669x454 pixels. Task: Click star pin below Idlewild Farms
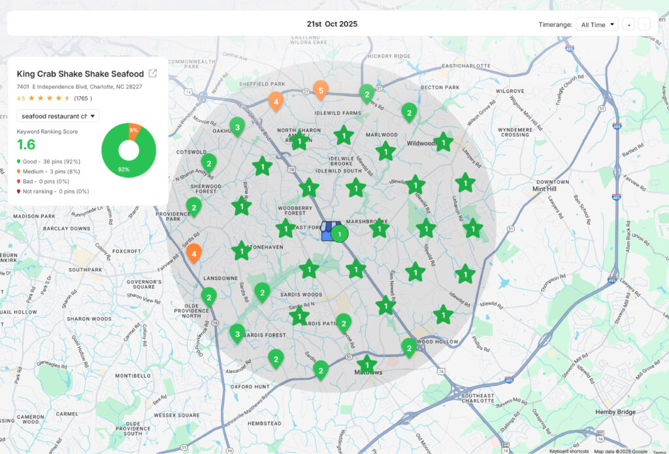[x=344, y=136]
